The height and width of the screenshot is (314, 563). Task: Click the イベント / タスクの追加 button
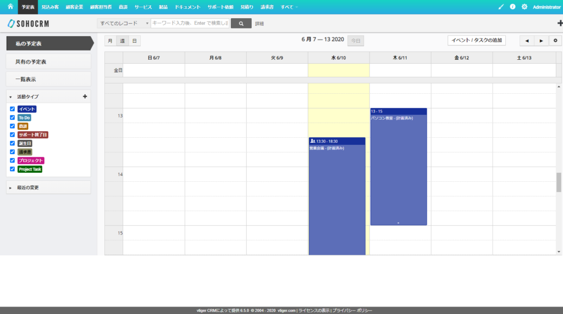(x=476, y=41)
